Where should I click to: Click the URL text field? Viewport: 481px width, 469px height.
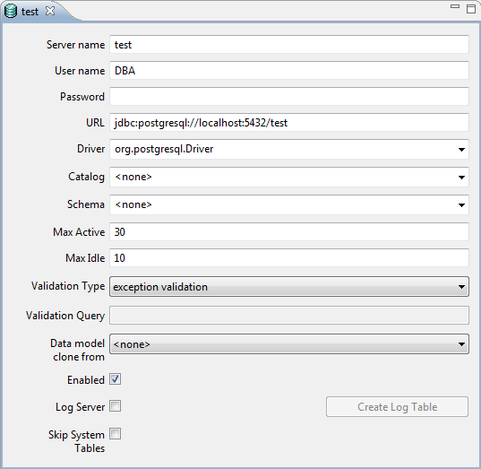click(x=289, y=123)
